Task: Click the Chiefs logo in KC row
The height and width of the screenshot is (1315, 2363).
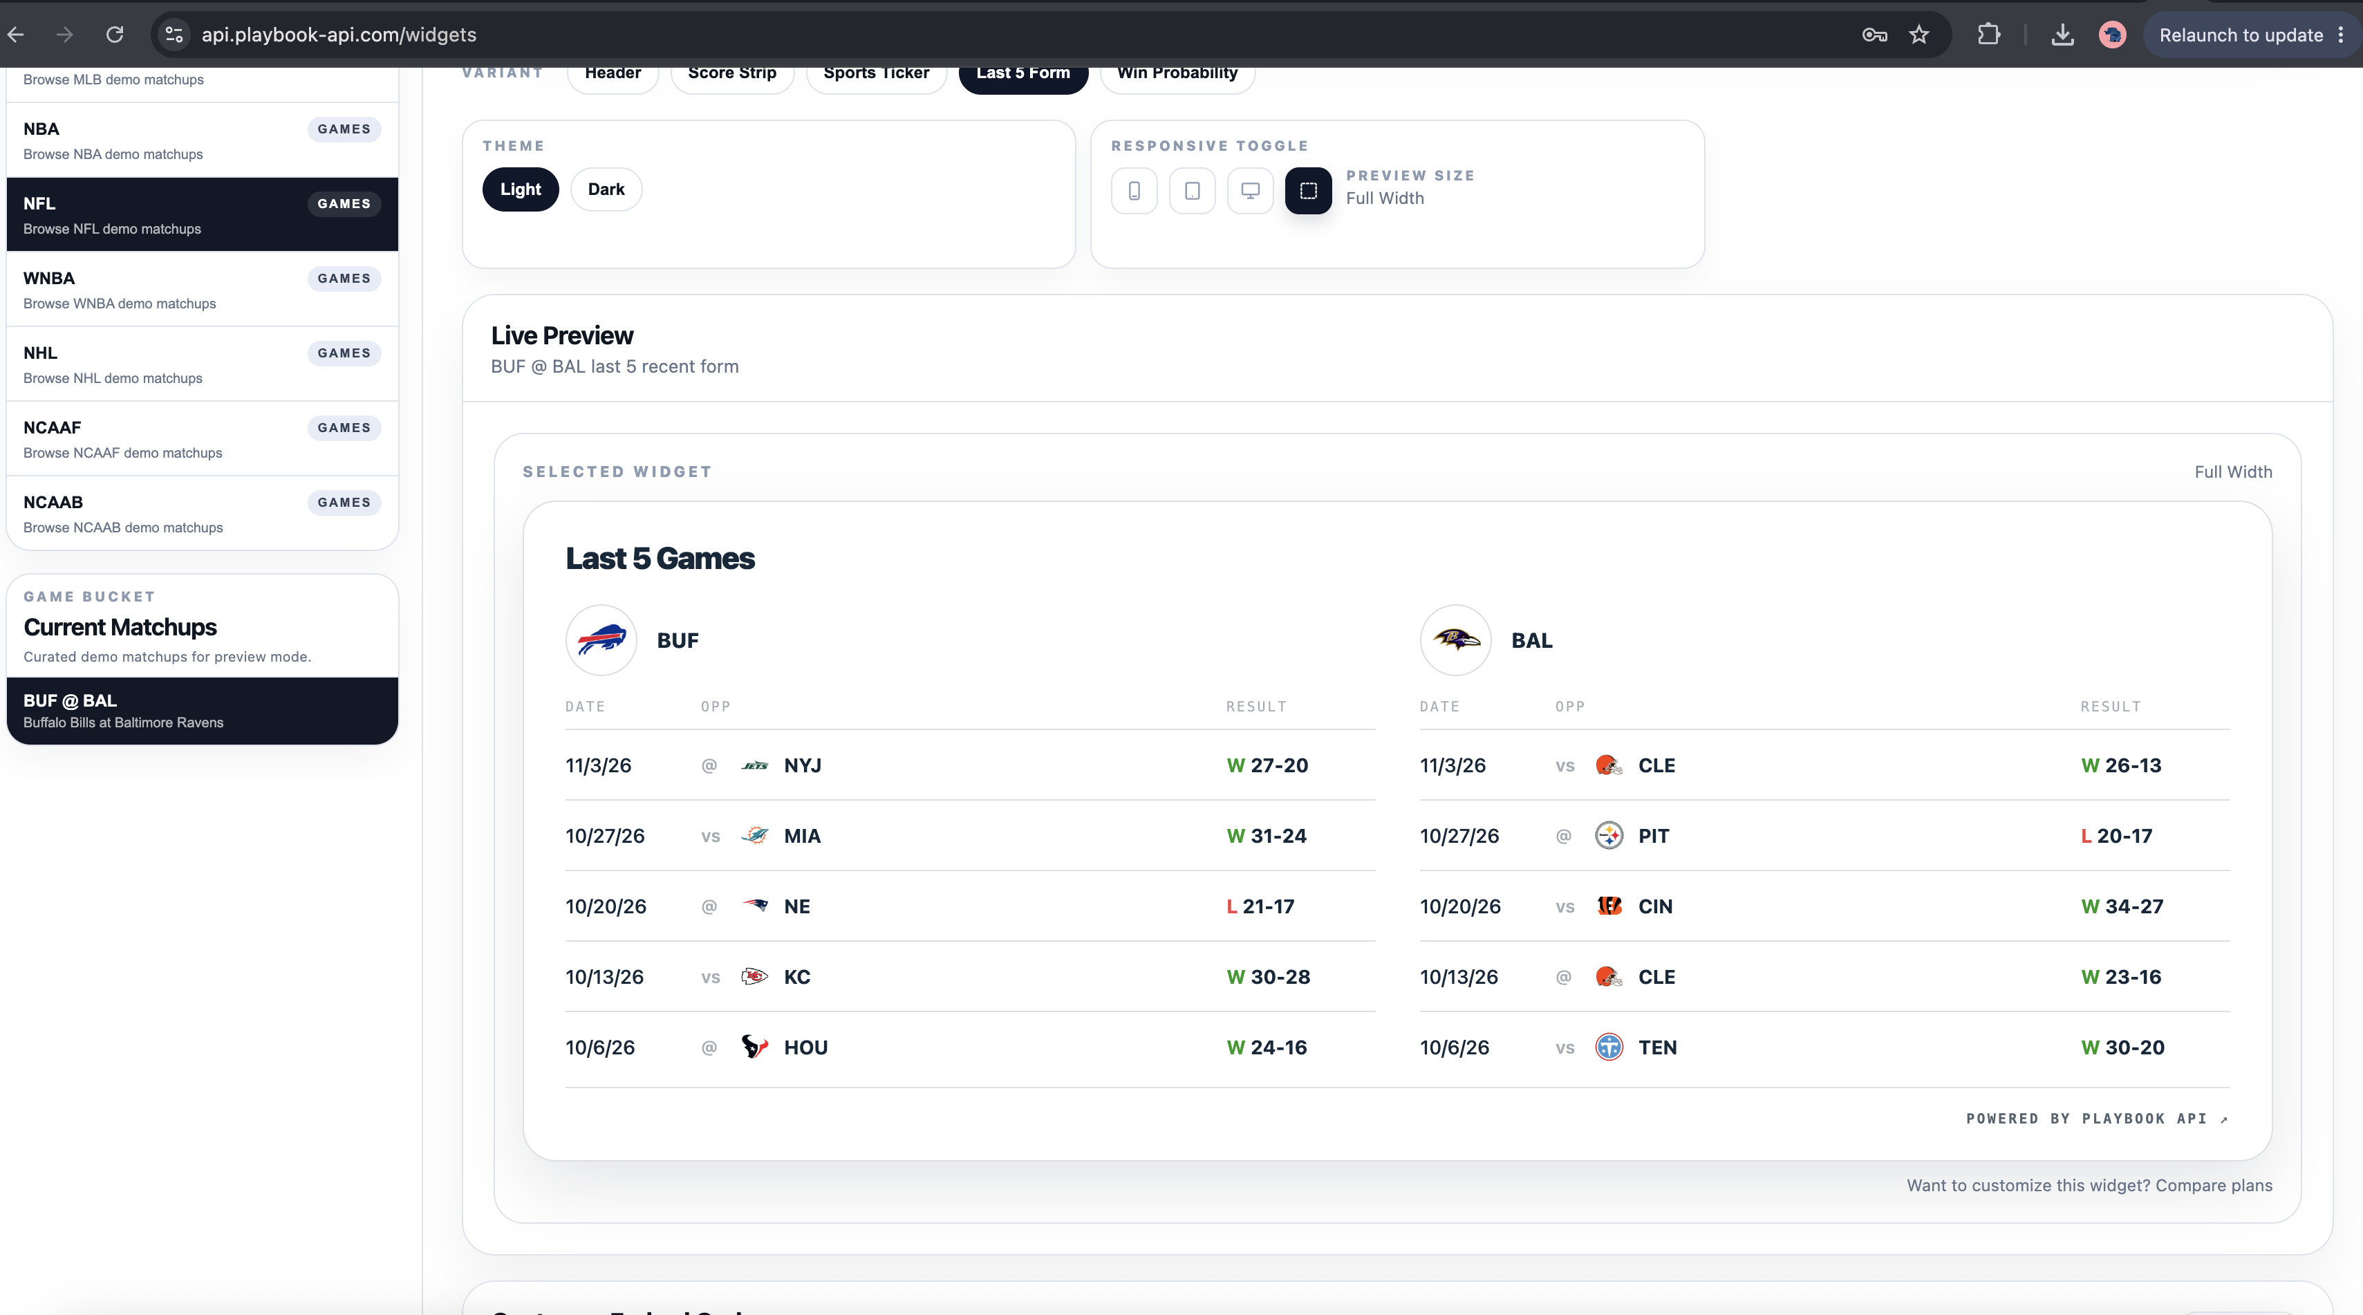Action: (755, 976)
